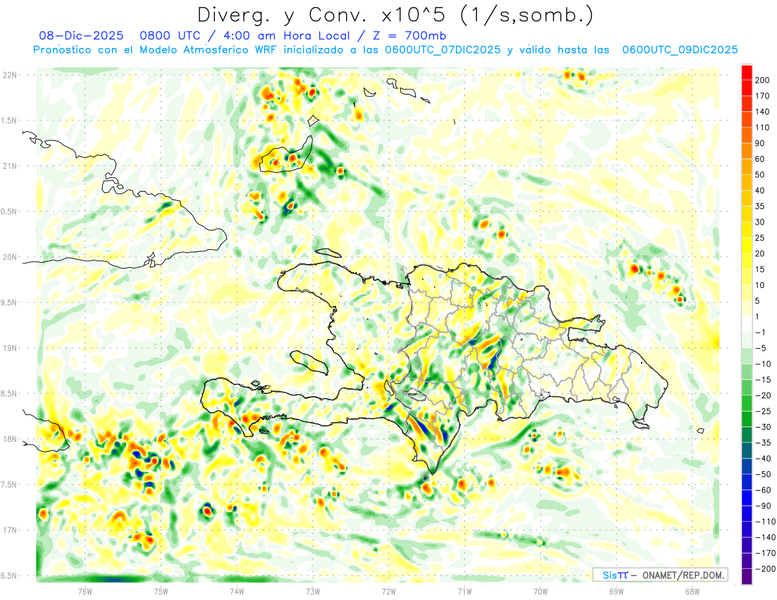This screenshot has height=600, width=777.
Task: Click the blue swatch between colorbar -60 and -90
Action: click(747, 498)
